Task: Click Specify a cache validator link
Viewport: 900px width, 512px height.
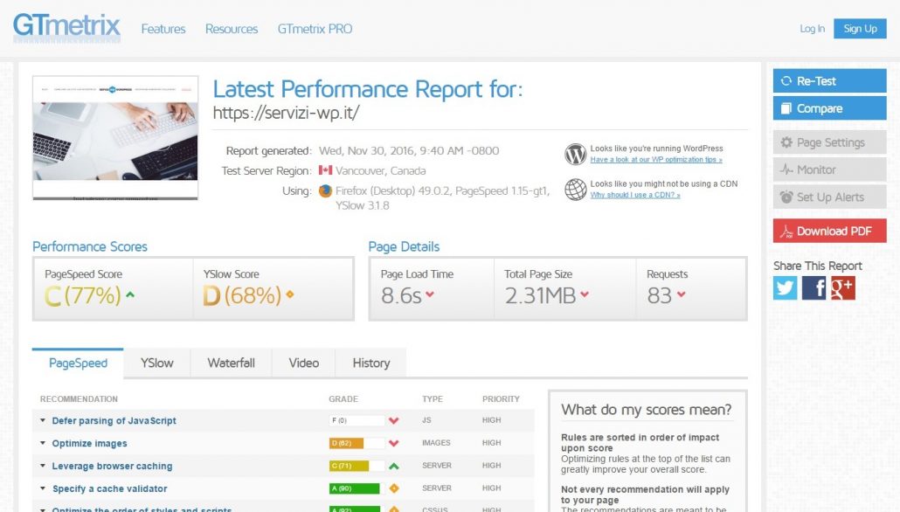Action: pyautogui.click(x=109, y=488)
